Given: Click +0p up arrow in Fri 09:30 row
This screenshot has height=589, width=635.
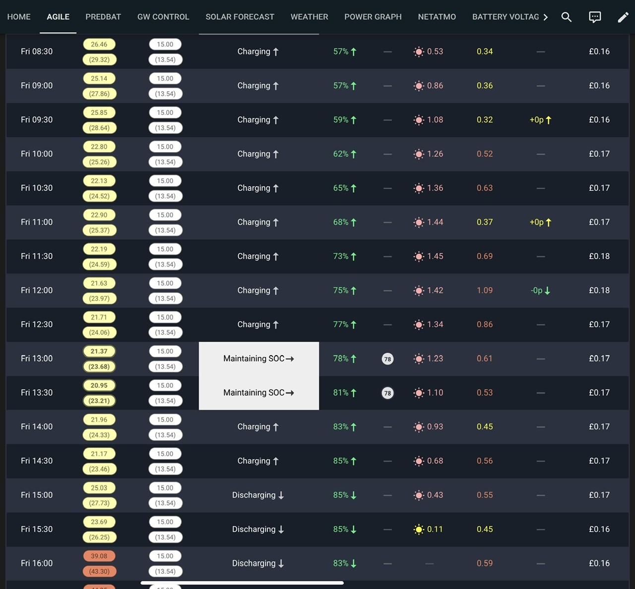Looking at the screenshot, I should pos(548,120).
